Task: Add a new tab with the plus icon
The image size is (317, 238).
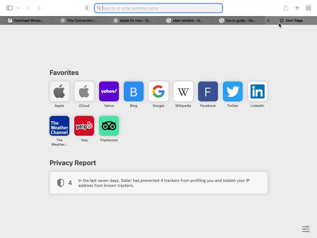Action: (x=297, y=8)
